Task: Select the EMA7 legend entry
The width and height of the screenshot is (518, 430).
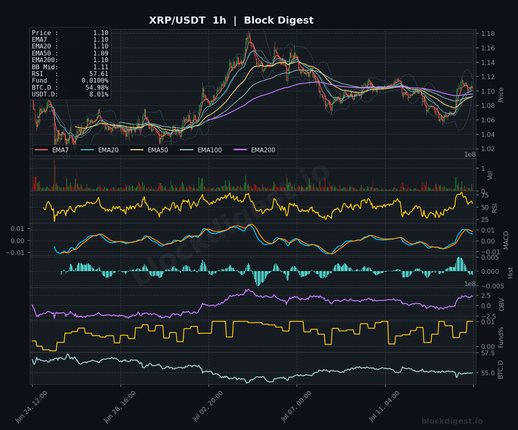Action: pos(52,150)
